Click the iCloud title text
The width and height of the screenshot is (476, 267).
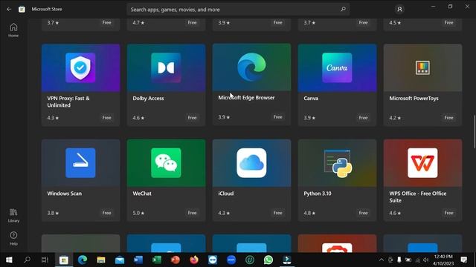pyautogui.click(x=226, y=194)
